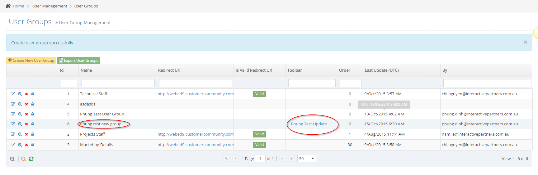Delete the Phung test new group row
538x175 pixels.
[x=26, y=124]
